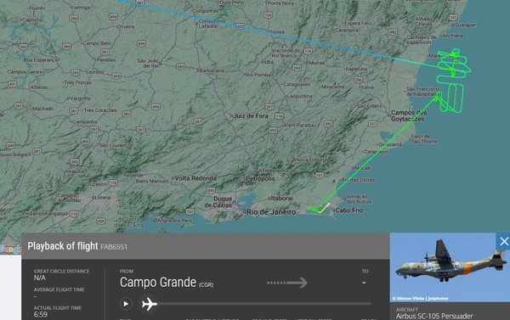Screen dimensions: 510x320
Task: Click the 6:59 actual flight time value
Action: [40, 314]
